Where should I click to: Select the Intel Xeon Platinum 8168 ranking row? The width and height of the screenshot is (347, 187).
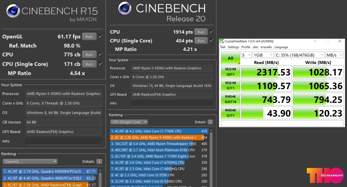pos(159,150)
